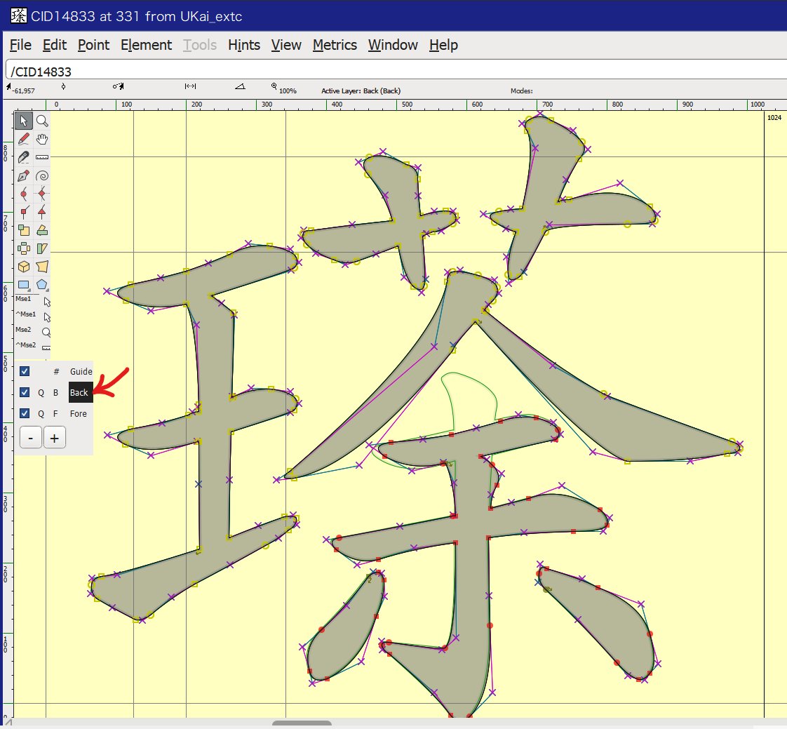
Task: Select the Rectangle shape tool
Action: 24,285
